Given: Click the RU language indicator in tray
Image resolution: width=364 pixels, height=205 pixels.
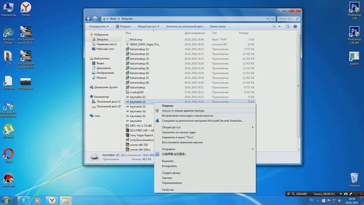Looking at the screenshot, I should click(312, 200).
